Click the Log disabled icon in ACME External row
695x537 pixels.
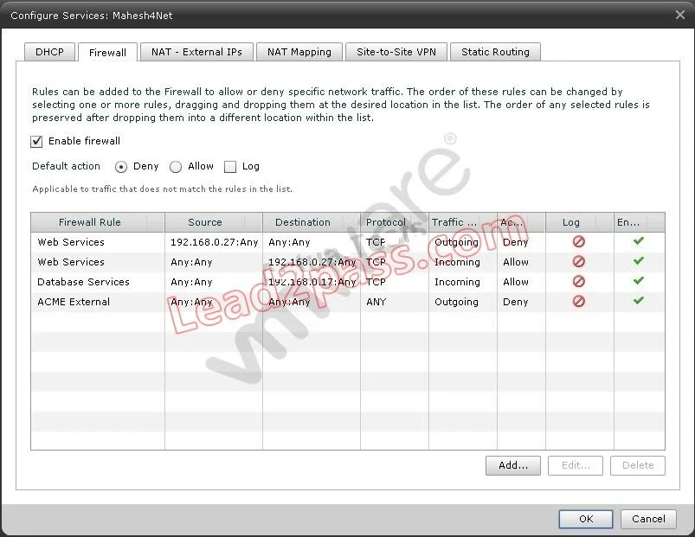579,302
